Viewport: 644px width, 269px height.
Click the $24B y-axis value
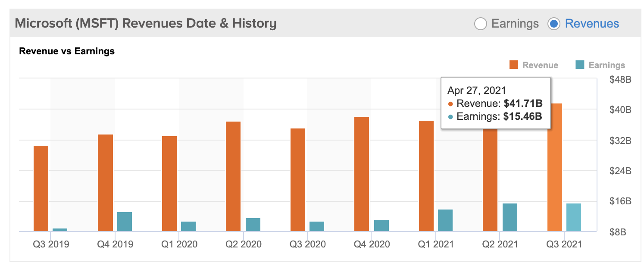[x=621, y=171]
